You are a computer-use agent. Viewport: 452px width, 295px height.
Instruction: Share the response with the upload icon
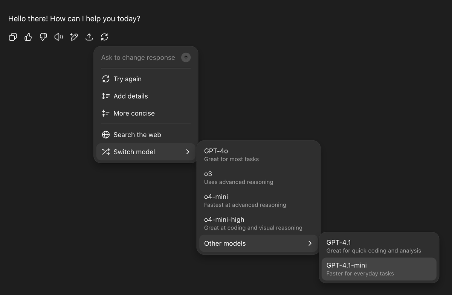pos(89,37)
